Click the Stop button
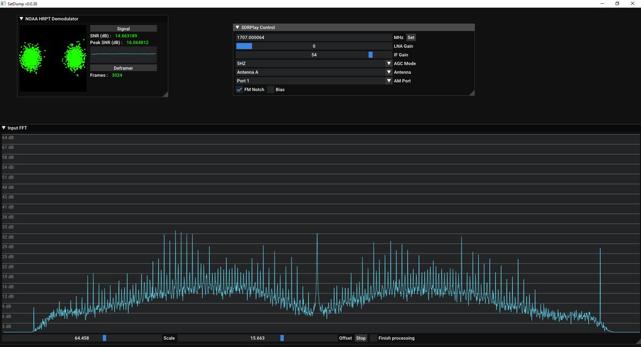The height and width of the screenshot is (347, 641). [361, 338]
